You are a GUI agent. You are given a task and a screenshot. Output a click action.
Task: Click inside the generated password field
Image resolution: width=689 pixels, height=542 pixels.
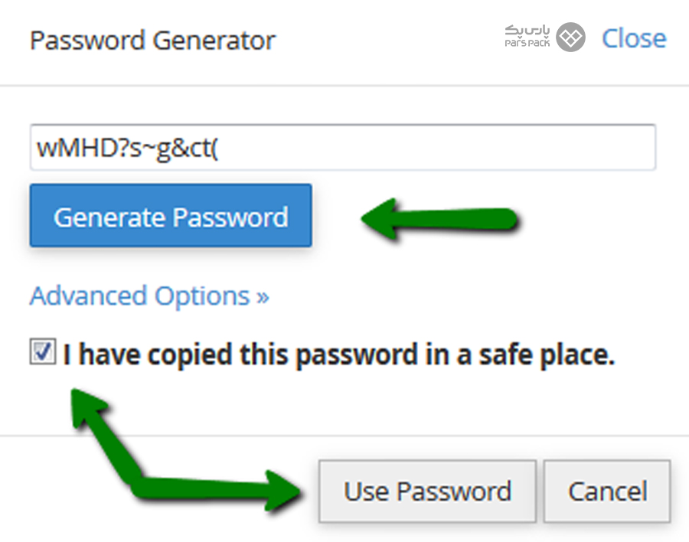pyautogui.click(x=343, y=147)
